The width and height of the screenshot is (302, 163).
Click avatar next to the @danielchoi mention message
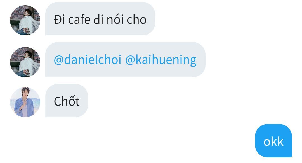pyautogui.click(x=25, y=62)
